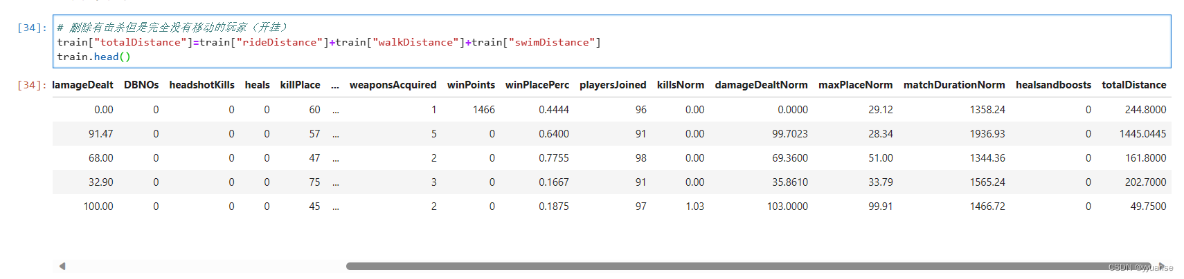Click the maxPlaceNorm value 51.00
The height and width of the screenshot is (279, 1184).
881,158
